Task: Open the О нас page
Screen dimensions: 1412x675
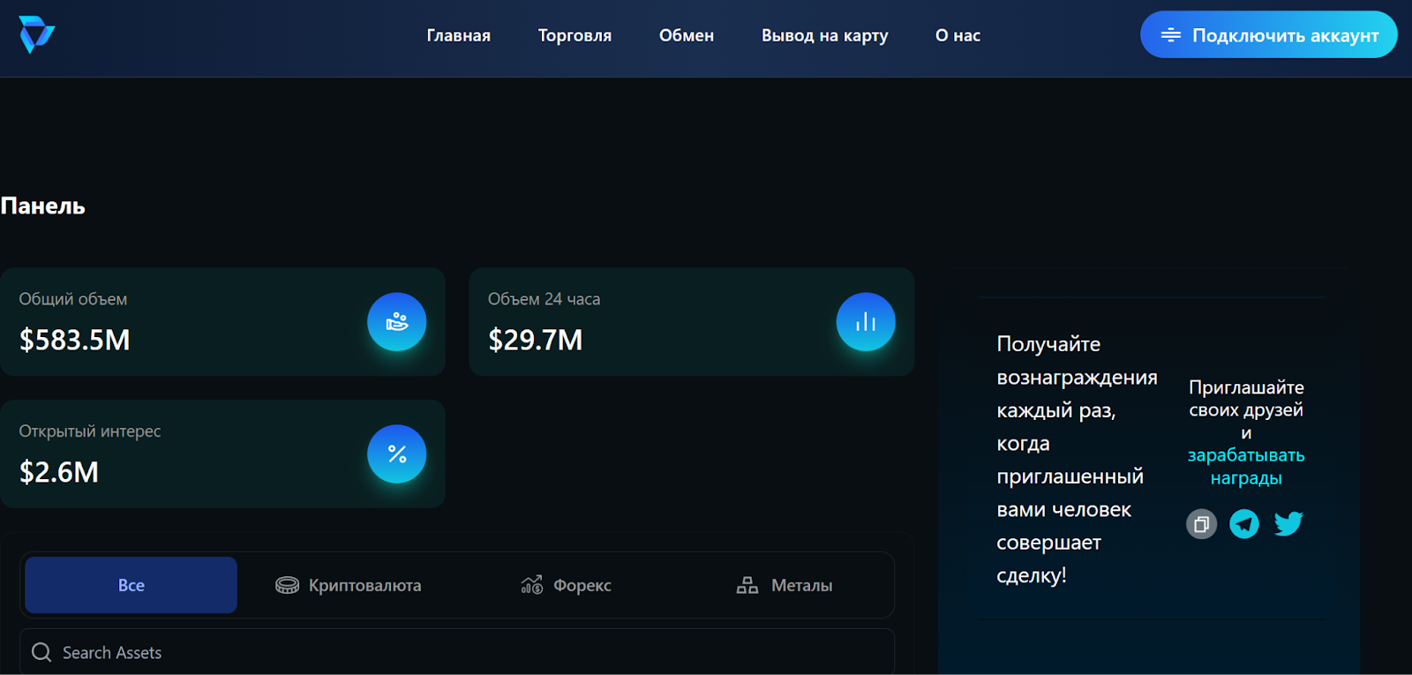Action: point(958,35)
